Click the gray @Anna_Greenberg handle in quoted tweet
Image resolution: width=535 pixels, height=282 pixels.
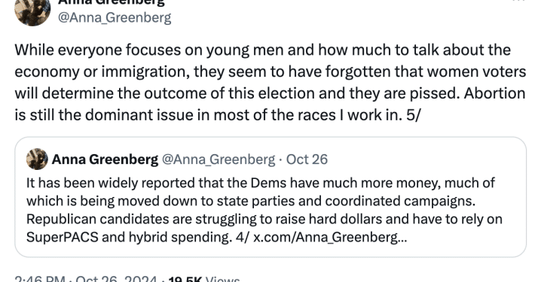tap(219, 159)
